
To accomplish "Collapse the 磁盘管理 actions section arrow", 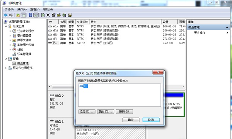I will 227,27.
